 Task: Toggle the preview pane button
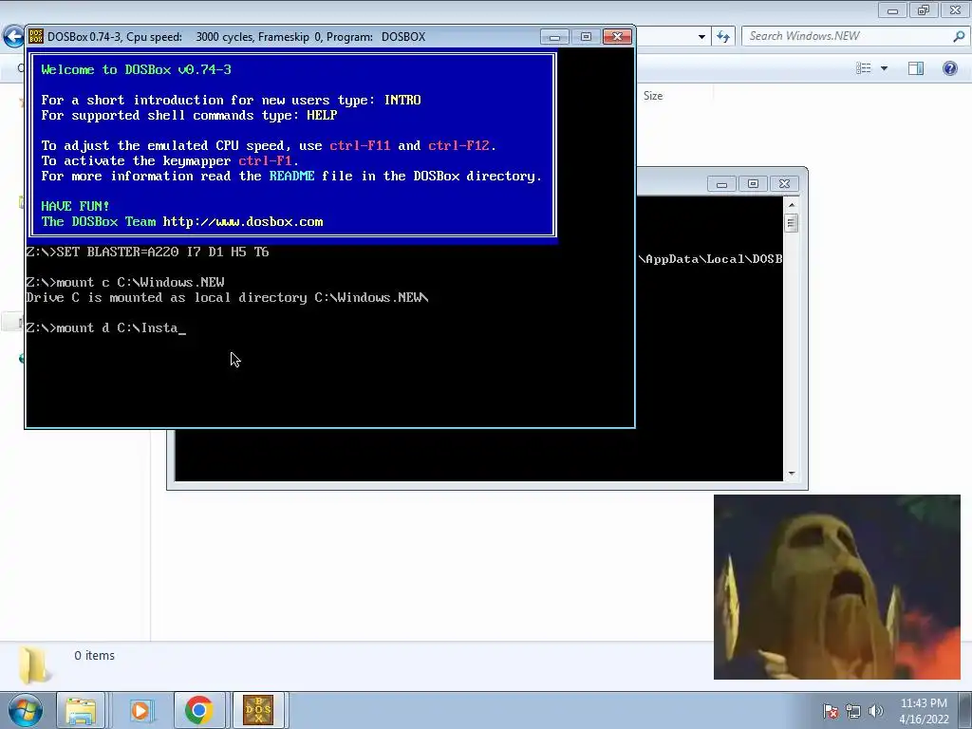[x=916, y=68]
